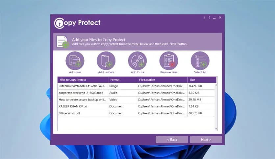Click the 29.15 MB size cell
The width and height of the screenshot is (275, 159).
[x=201, y=100]
